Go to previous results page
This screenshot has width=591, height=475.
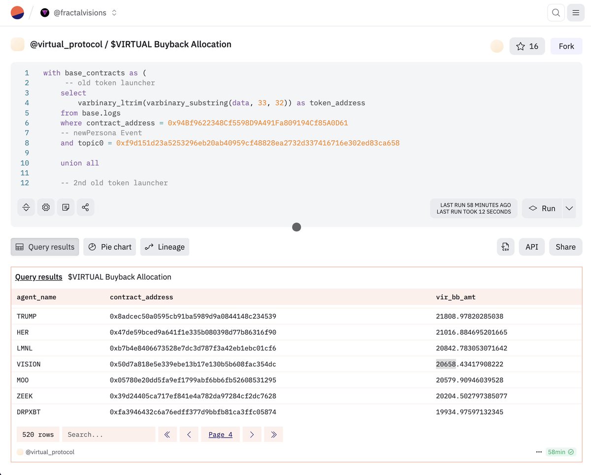(x=189, y=434)
